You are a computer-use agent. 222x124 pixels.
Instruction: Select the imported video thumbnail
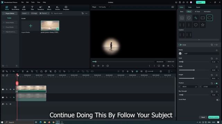tap(50, 26)
